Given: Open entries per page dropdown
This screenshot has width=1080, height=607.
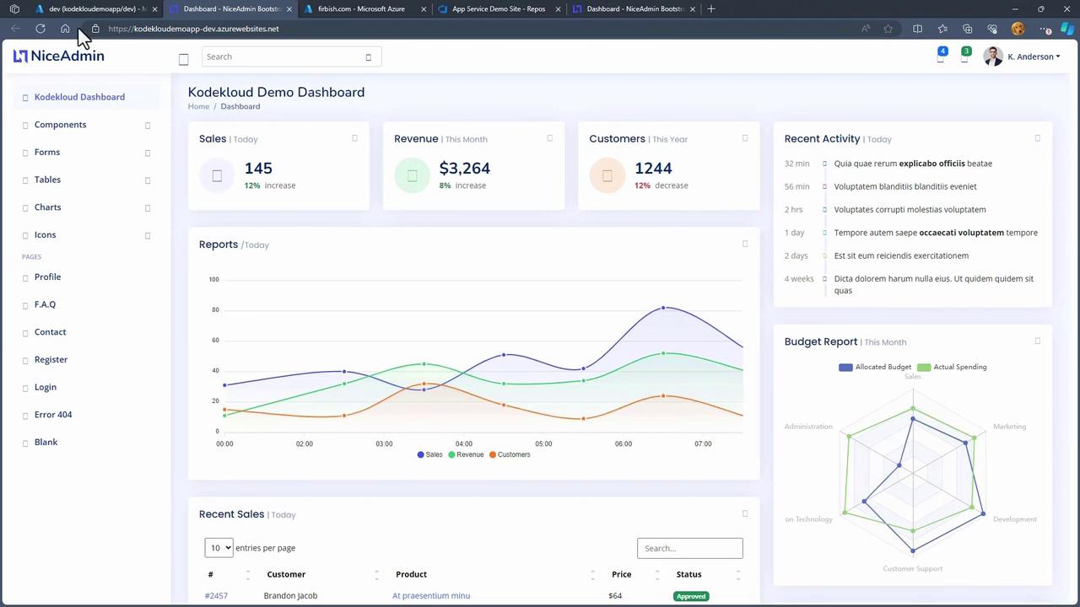Looking at the screenshot, I should pos(219,548).
